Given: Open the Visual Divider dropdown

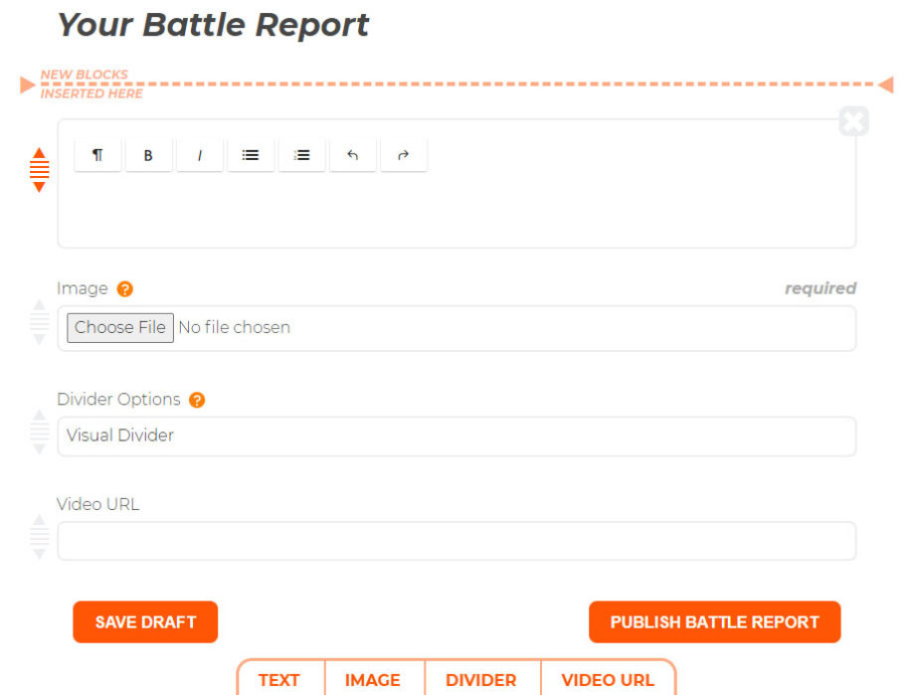Looking at the screenshot, I should [457, 435].
